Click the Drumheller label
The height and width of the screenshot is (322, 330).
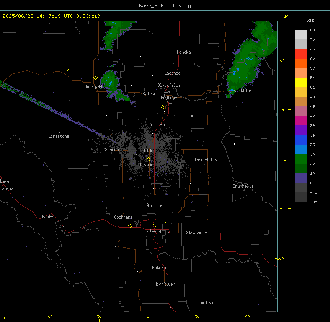pos(244,186)
